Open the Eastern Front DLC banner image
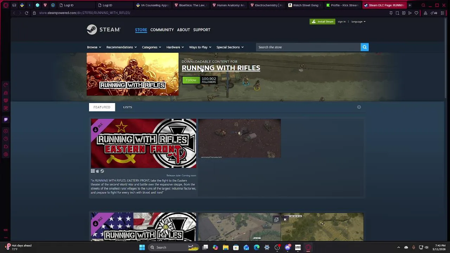 pyautogui.click(x=143, y=143)
